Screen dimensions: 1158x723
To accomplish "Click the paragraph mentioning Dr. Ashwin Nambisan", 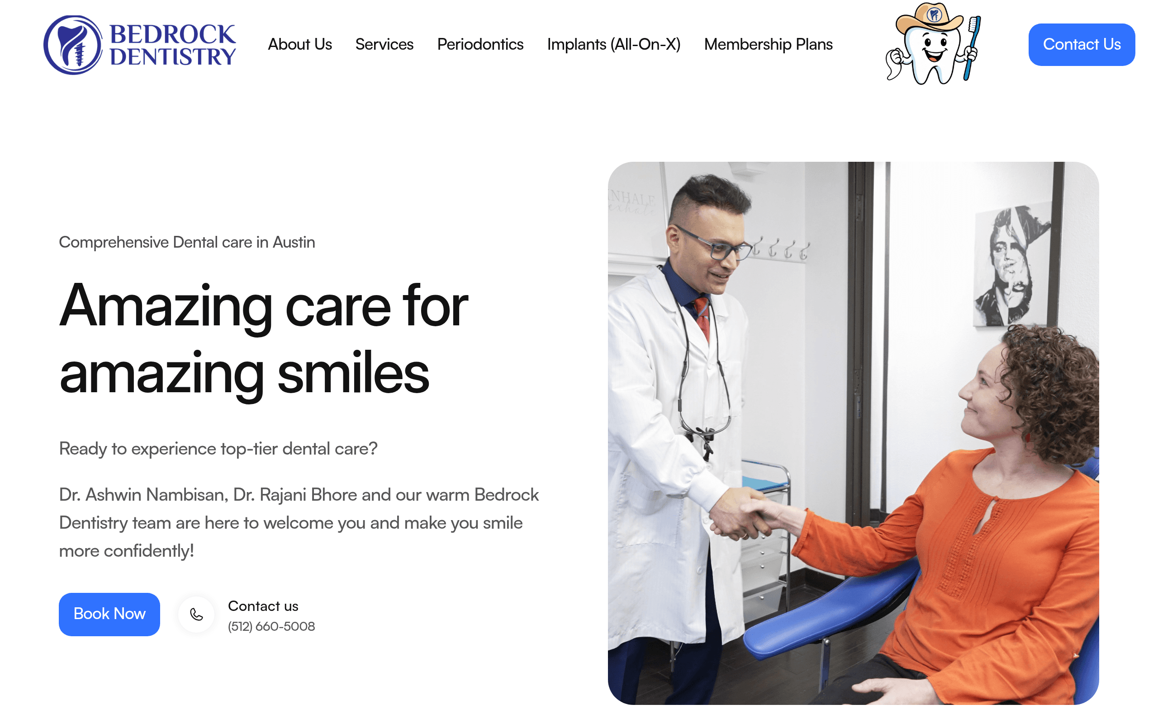I will (x=299, y=523).
